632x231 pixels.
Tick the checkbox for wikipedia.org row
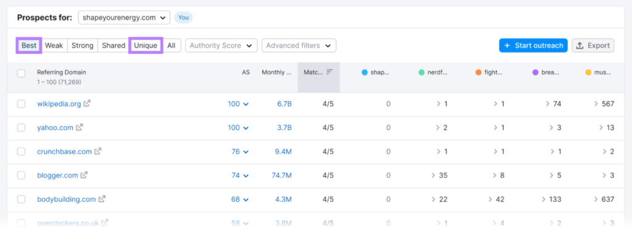[22, 104]
